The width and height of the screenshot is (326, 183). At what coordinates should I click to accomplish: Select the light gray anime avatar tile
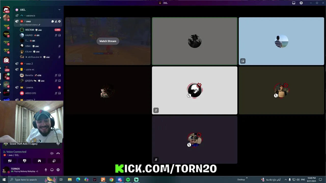[x=195, y=90]
